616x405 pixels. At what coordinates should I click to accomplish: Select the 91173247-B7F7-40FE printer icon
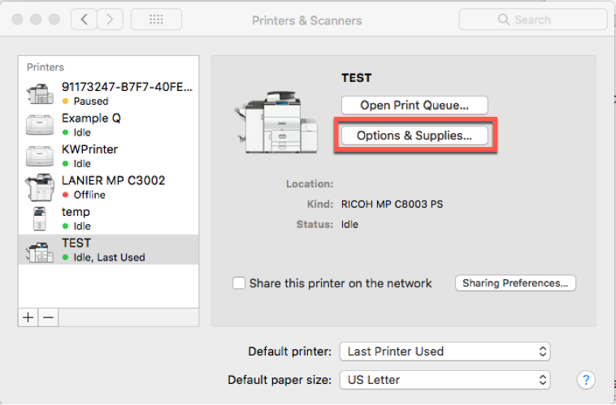pos(40,94)
